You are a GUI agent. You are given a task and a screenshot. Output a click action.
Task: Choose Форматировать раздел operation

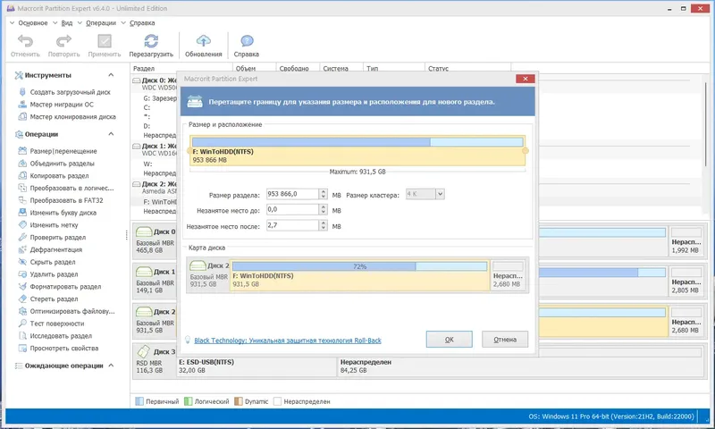point(65,286)
